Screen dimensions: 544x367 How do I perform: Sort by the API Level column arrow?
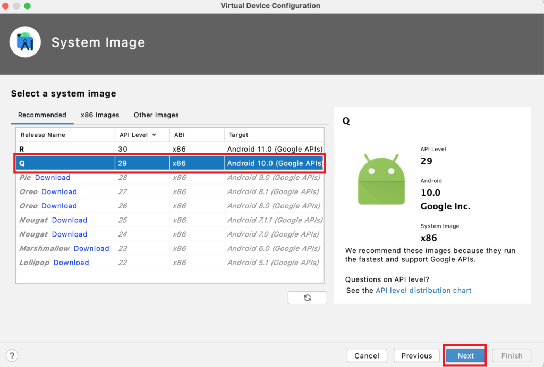click(x=154, y=135)
